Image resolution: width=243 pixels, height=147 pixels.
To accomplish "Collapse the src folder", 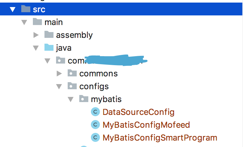I will click(13, 9).
